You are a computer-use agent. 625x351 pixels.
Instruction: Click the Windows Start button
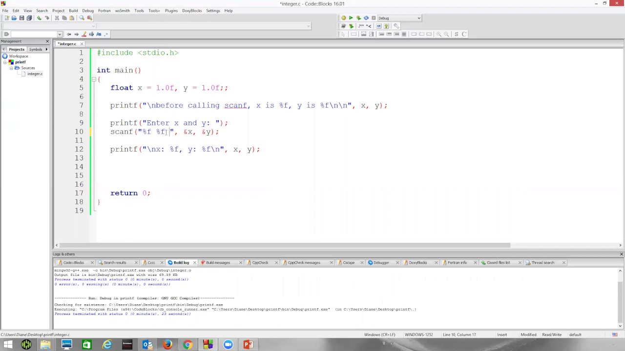coord(8,345)
